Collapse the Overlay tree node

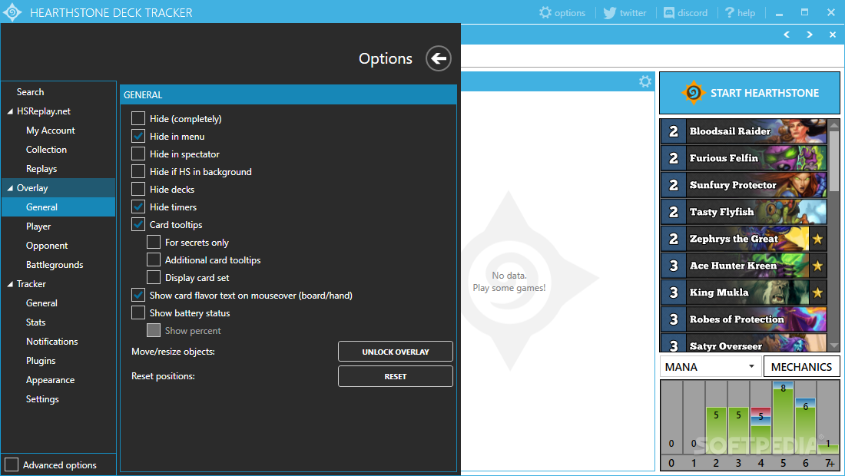(10, 188)
